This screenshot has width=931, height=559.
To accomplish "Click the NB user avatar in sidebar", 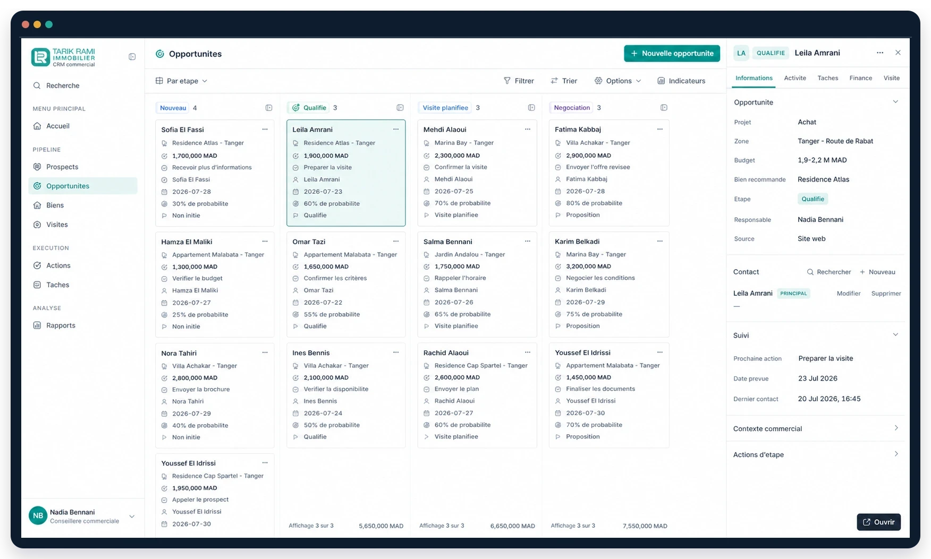I will tap(38, 515).
